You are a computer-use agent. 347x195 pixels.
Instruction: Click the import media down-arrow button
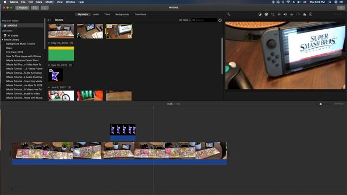[44, 8]
